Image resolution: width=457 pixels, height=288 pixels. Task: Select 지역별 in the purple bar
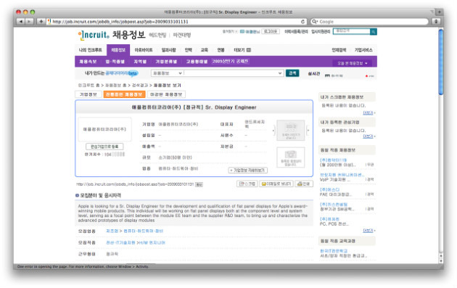(x=140, y=62)
